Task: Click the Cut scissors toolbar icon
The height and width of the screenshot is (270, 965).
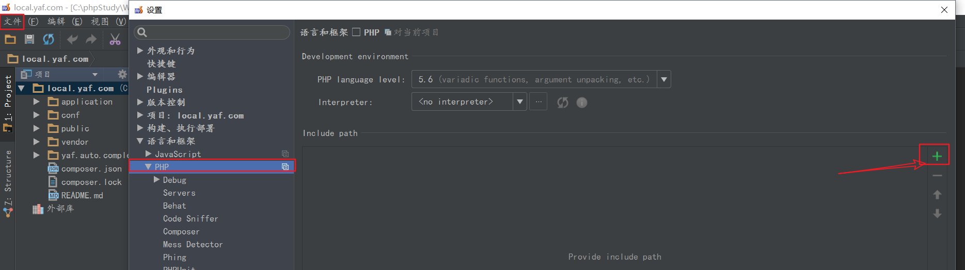Action: point(115,39)
